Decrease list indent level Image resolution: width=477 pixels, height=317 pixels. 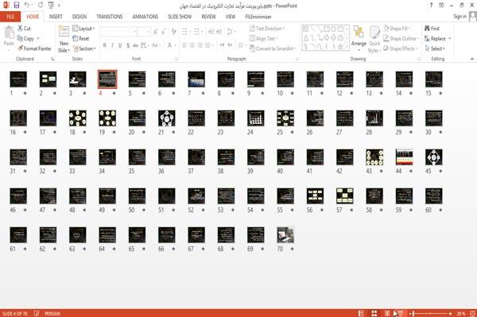pyautogui.click(x=211, y=32)
